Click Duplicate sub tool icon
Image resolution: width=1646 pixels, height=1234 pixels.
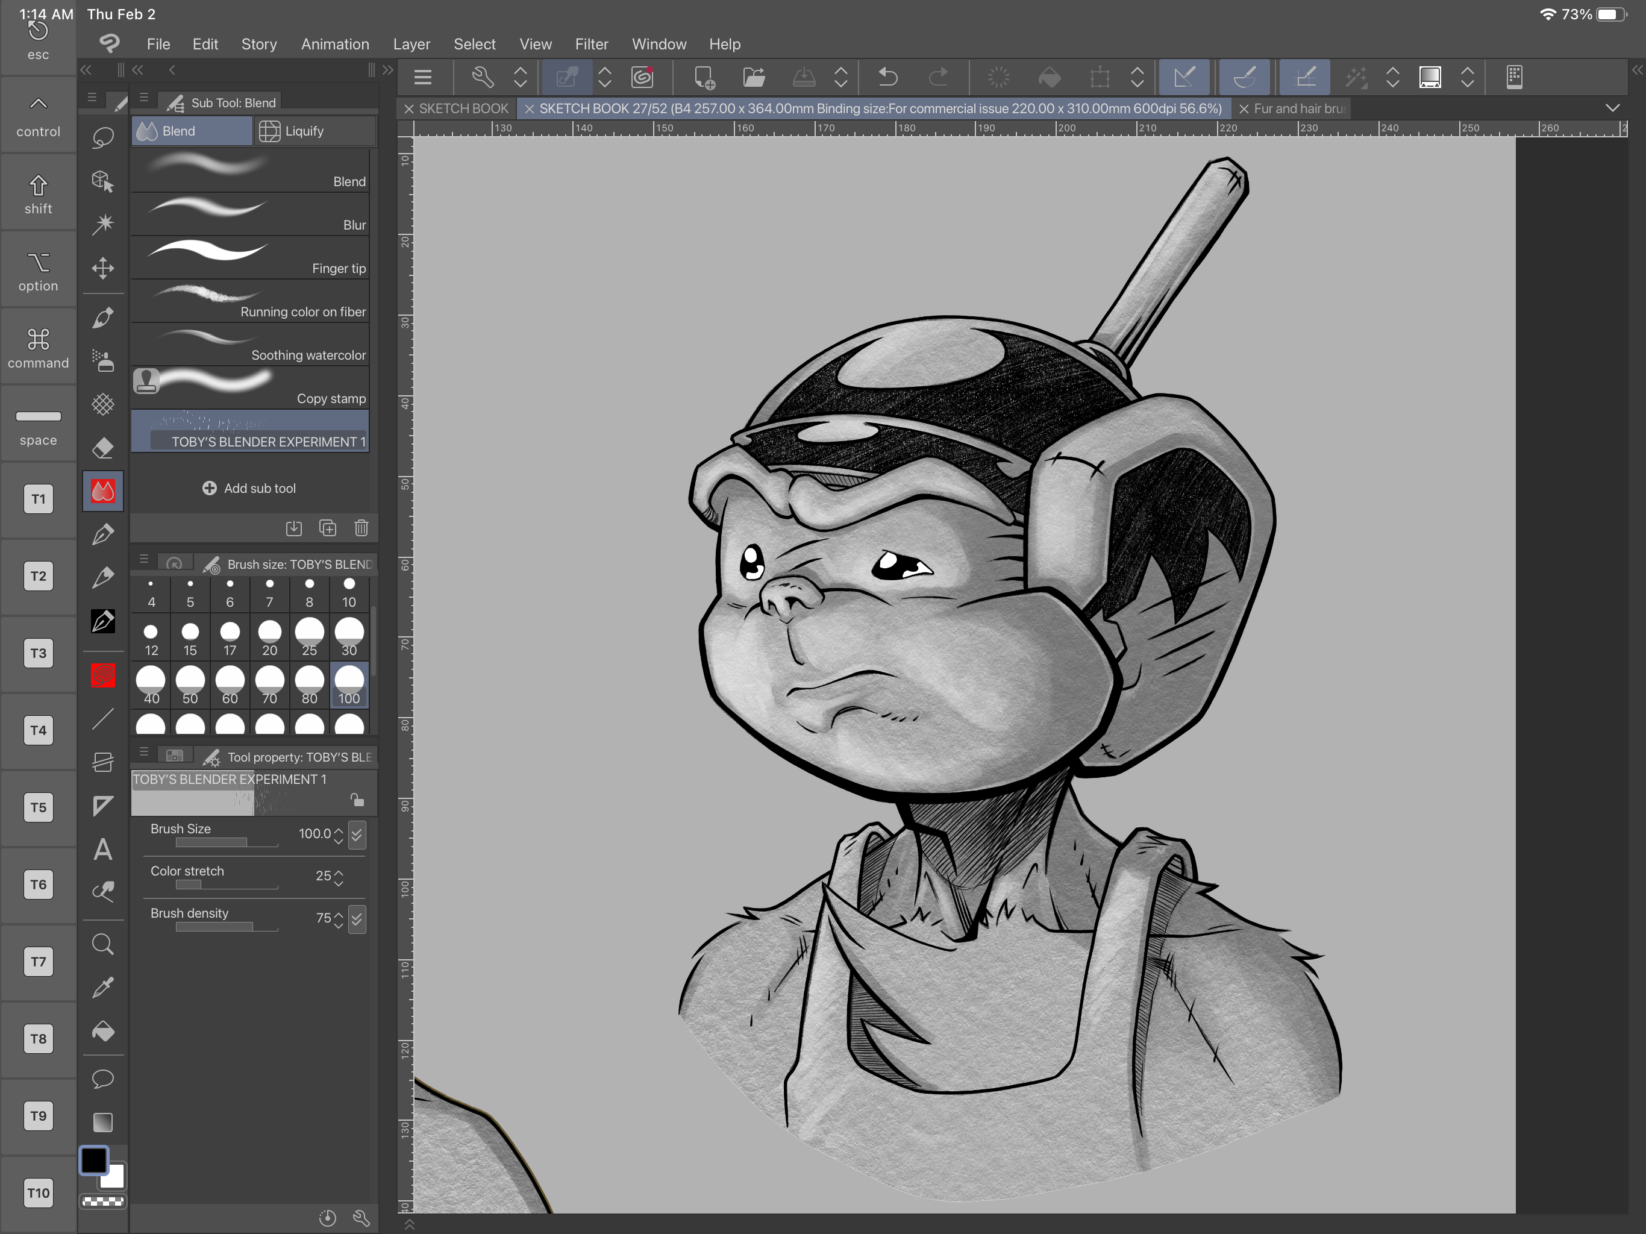click(327, 528)
